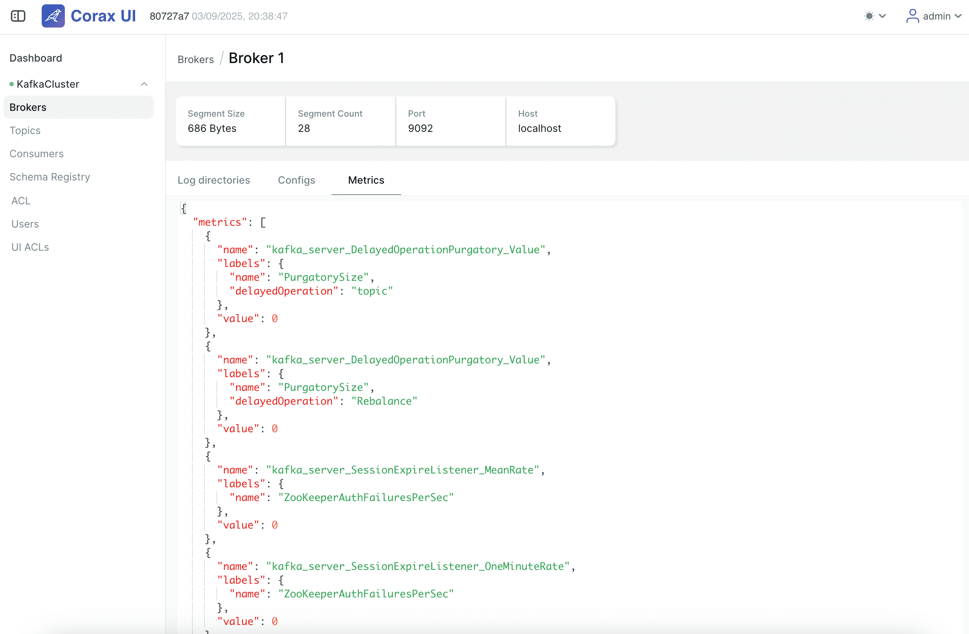Screen dimensions: 969x634
Task: Switch to the Log directories tab
Action: click(x=214, y=180)
